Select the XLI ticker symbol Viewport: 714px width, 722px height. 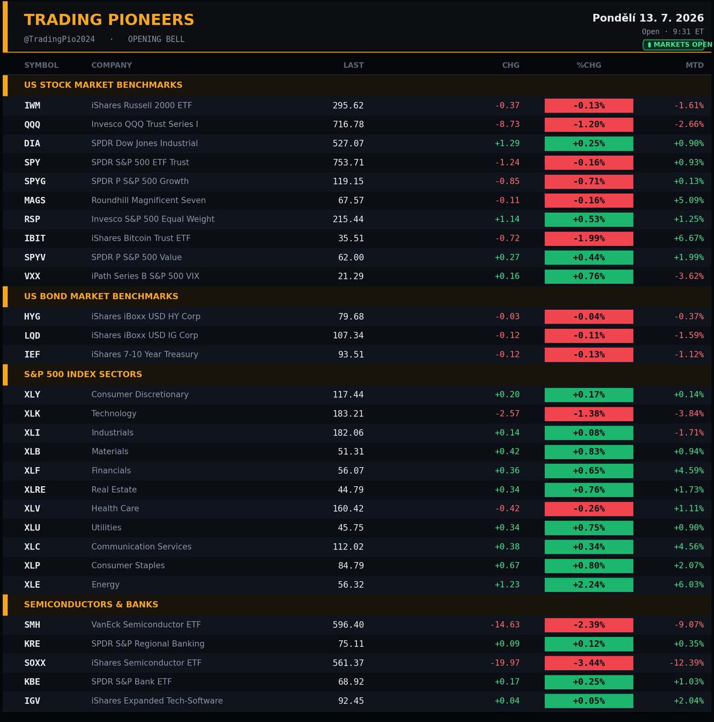point(32,433)
